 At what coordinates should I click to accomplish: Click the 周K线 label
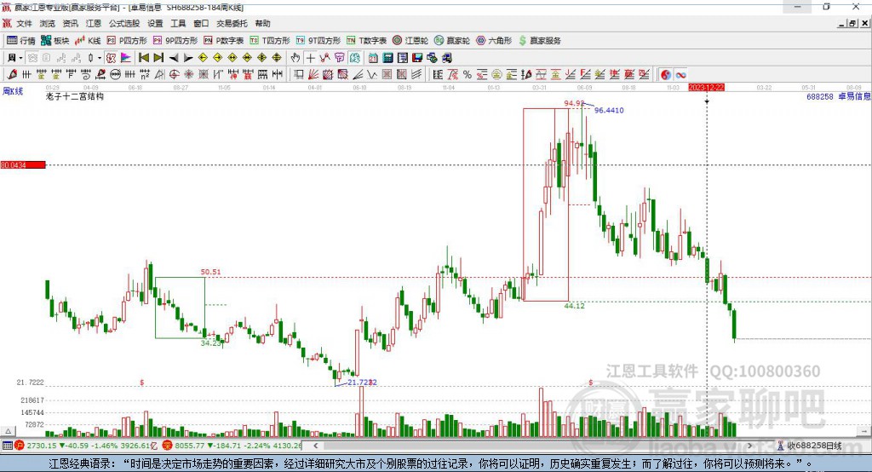13,91
